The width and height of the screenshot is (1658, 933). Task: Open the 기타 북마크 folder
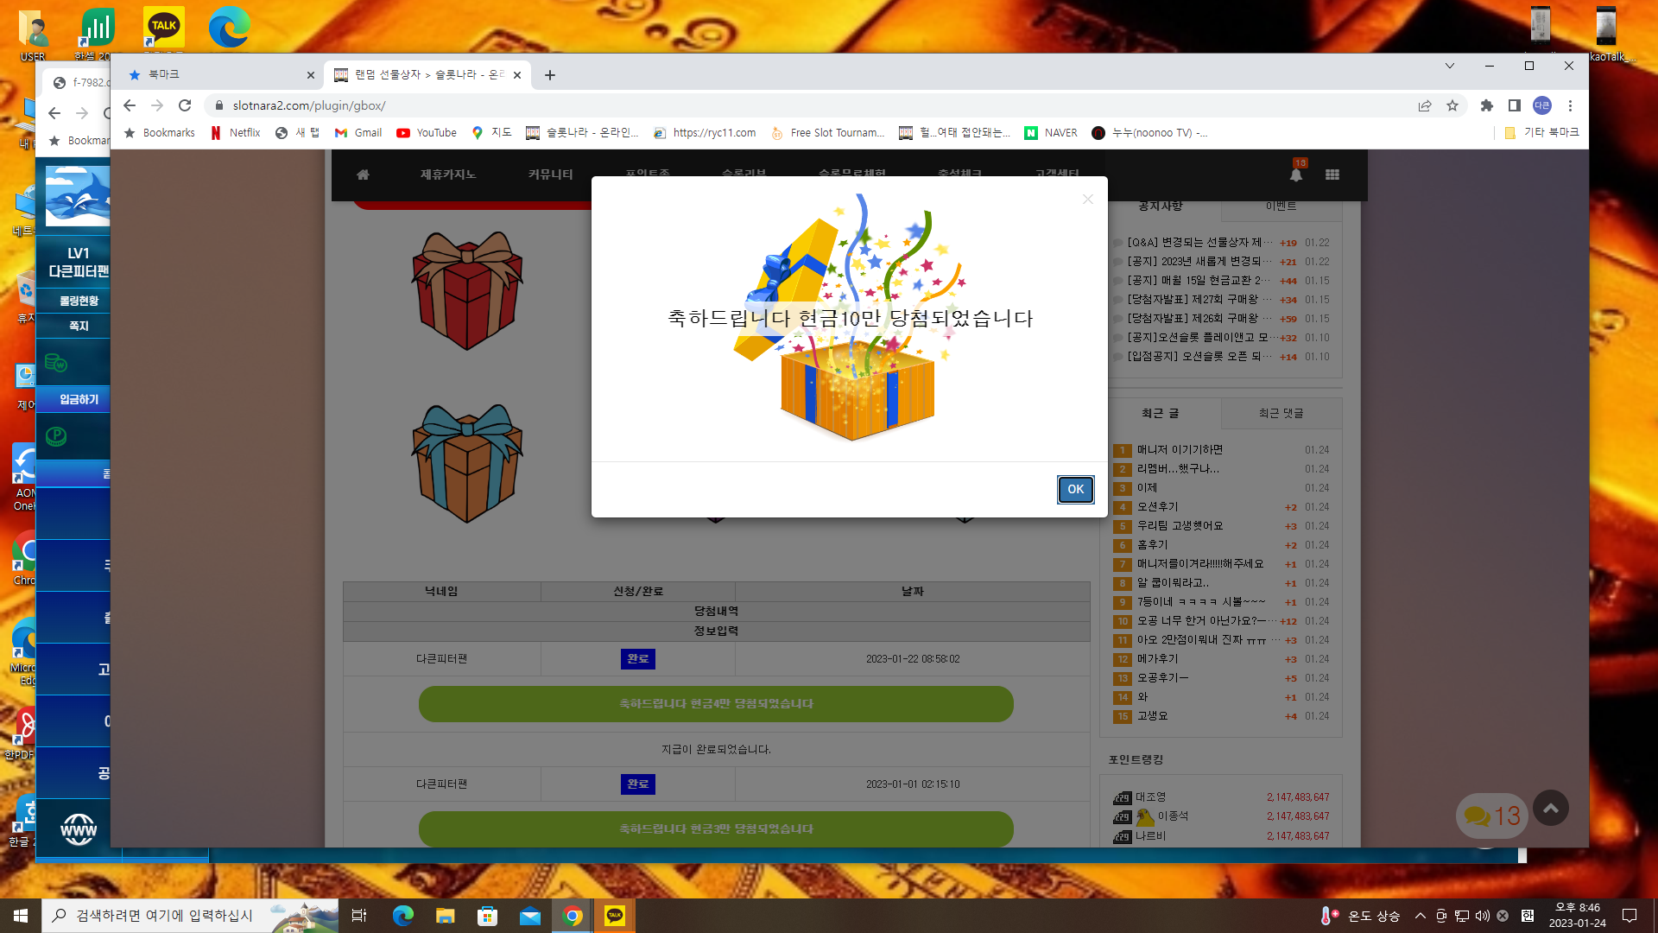pos(1541,133)
